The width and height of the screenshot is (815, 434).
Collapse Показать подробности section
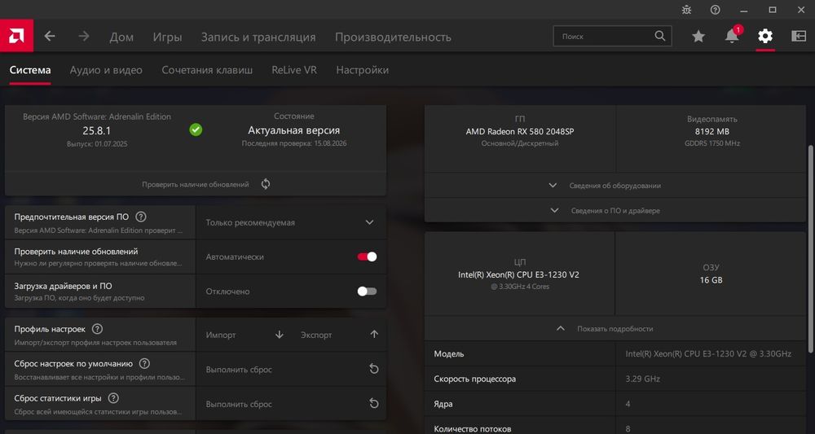[615, 329]
